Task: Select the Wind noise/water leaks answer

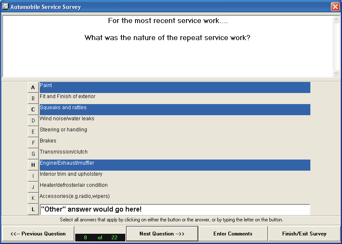Action: pos(175,121)
